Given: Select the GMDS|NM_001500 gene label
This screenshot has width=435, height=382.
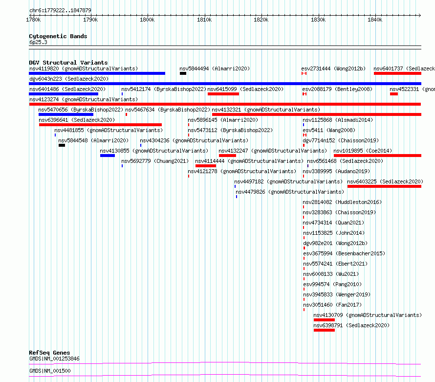Looking at the screenshot, I should (x=50, y=371).
